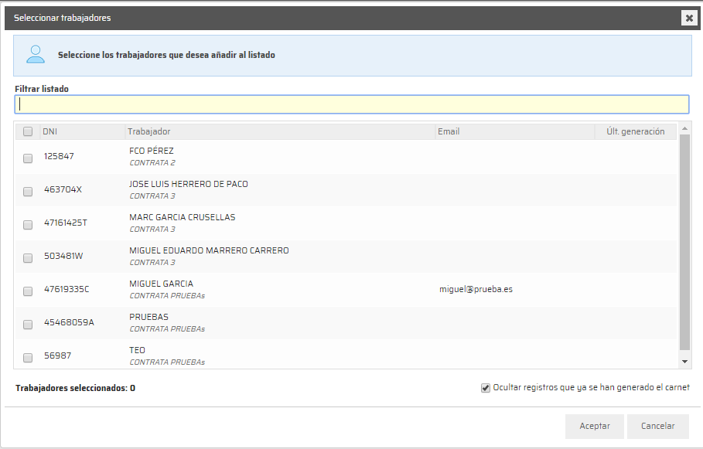This screenshot has width=703, height=449.
Task: Check the box for worker PRUEBAS
Action: pos(28,324)
